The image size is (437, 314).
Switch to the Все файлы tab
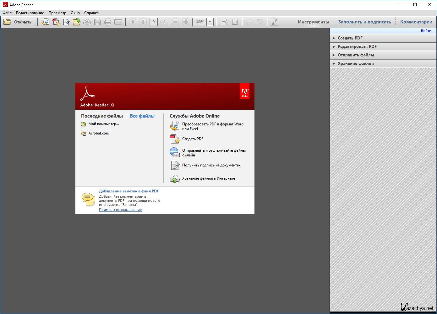pos(142,116)
